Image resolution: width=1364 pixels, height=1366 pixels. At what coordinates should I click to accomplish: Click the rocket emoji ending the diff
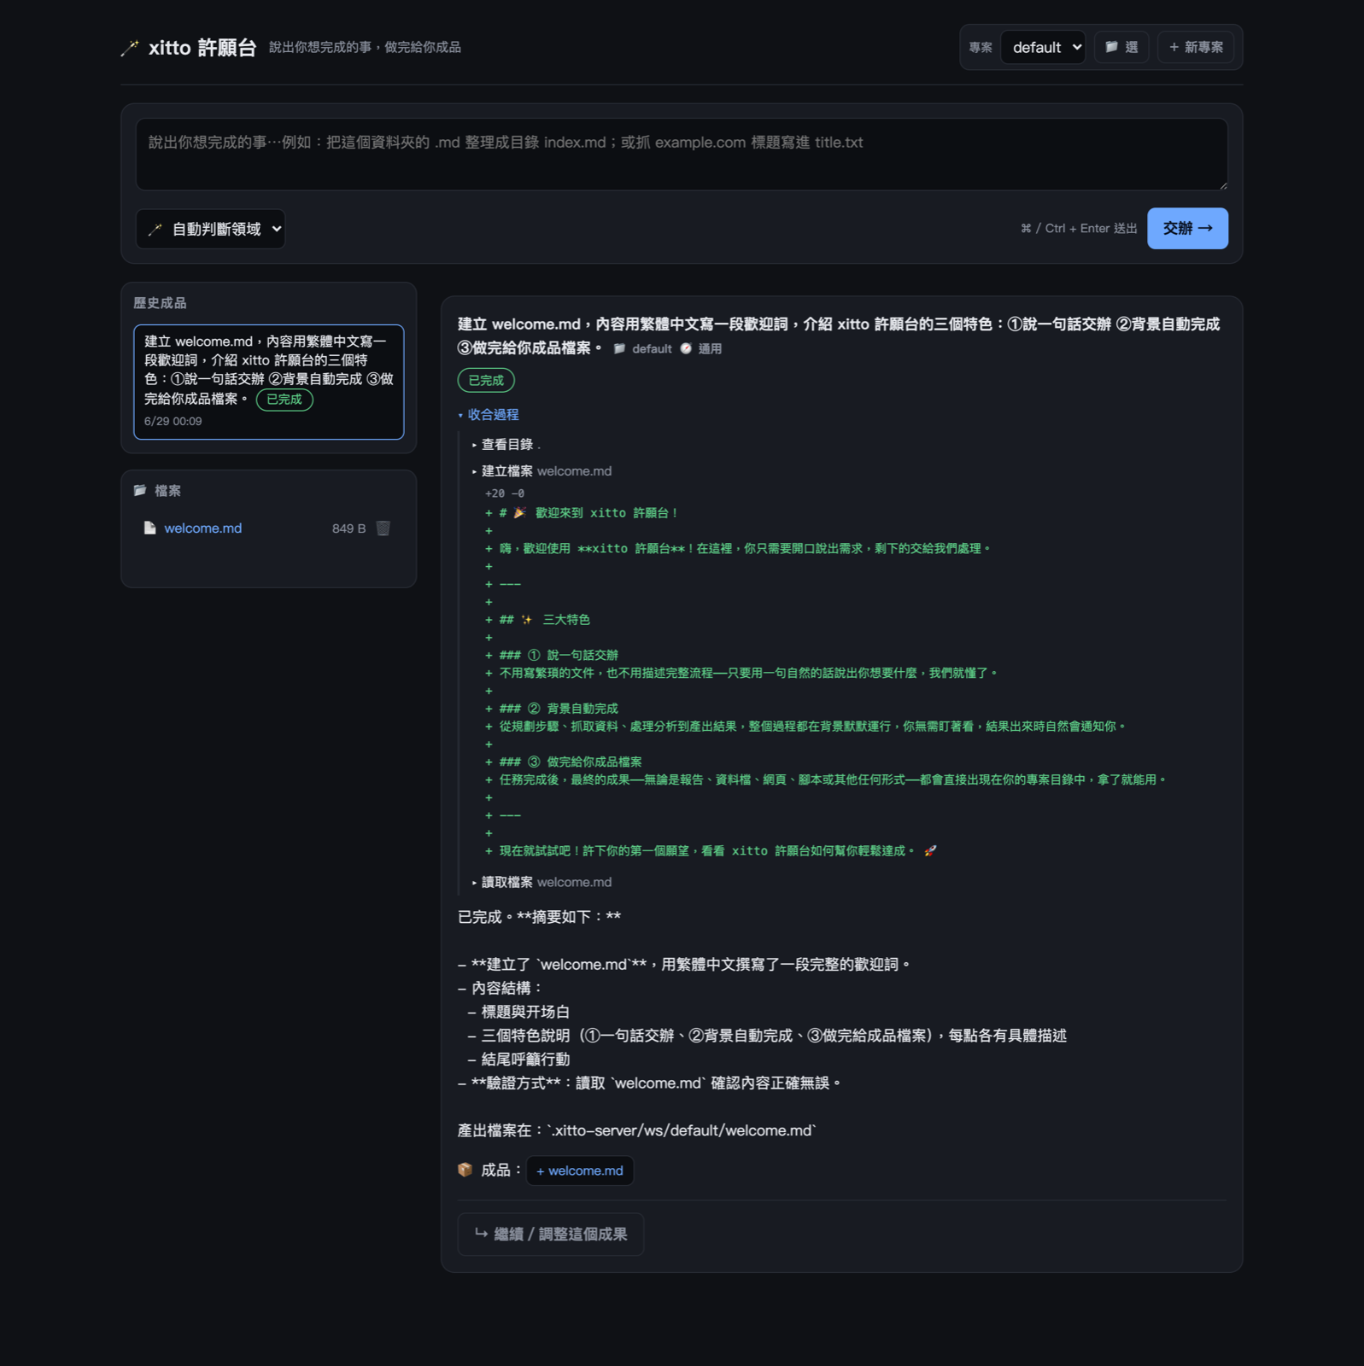931,850
